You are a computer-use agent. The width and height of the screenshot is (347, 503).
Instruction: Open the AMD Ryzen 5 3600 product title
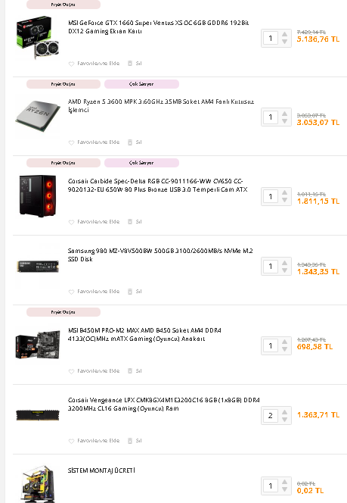[x=161, y=106]
